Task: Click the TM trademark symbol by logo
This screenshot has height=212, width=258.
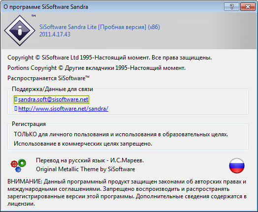Action: click(33, 16)
